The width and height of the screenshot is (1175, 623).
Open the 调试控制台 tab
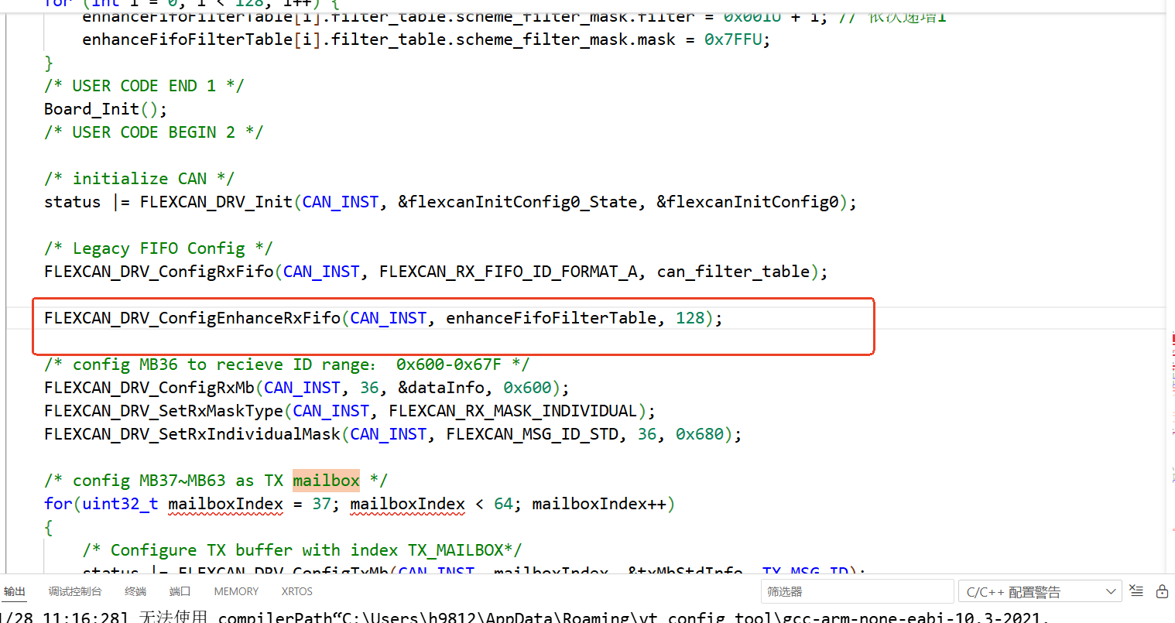pyautogui.click(x=75, y=591)
